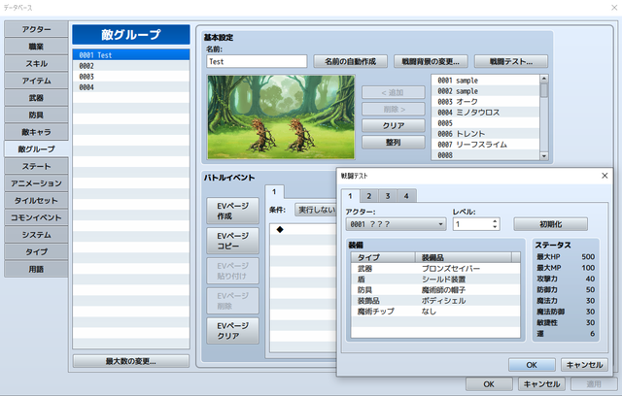622x396 pixels.
Task: Select enemy 0004 ミノタウロス
Action: pyautogui.click(x=486, y=113)
